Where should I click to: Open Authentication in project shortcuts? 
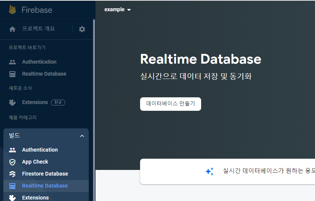coord(39,62)
